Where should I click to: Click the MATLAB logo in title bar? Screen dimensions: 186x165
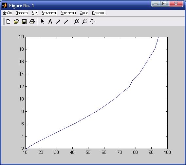click(5, 6)
